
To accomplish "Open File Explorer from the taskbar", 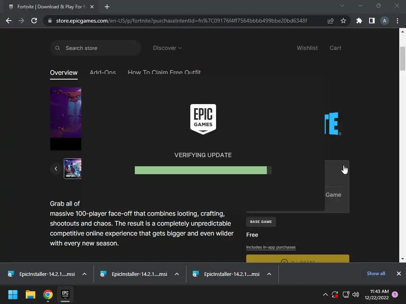I will click(30, 294).
